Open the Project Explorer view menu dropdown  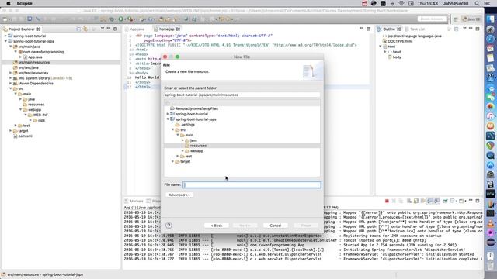point(102,29)
